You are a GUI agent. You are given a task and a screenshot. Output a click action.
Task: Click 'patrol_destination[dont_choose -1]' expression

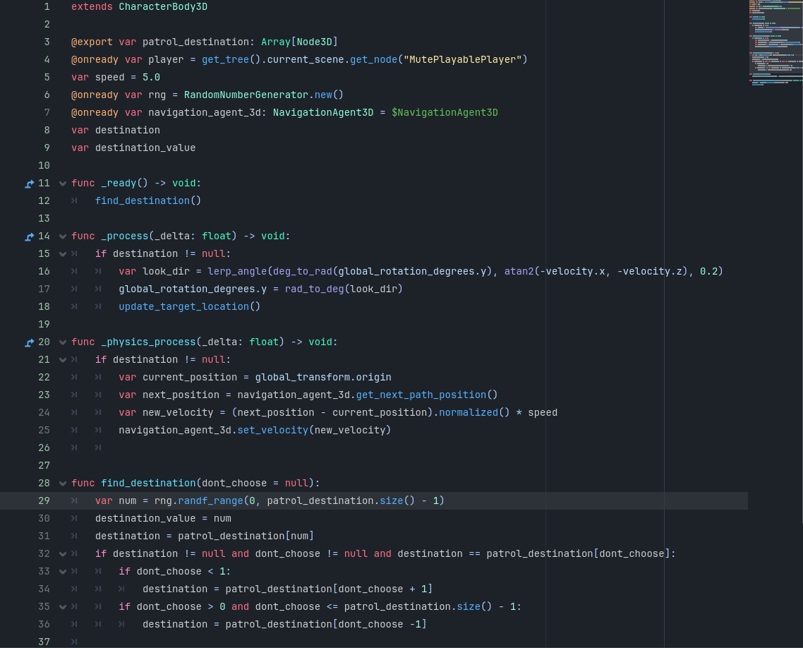point(326,625)
